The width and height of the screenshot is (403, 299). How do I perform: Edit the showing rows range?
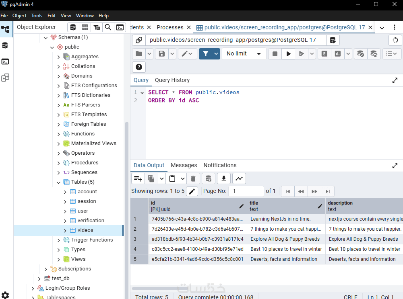click(x=192, y=191)
